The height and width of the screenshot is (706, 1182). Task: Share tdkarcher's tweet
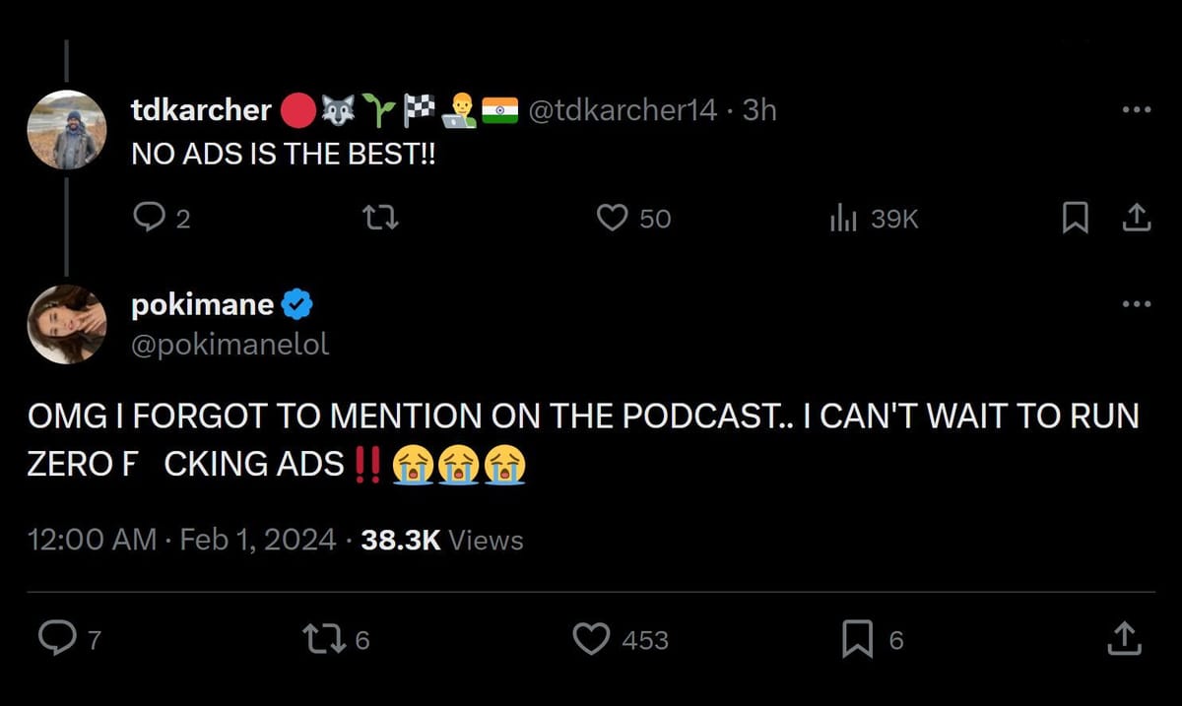[x=1137, y=218]
